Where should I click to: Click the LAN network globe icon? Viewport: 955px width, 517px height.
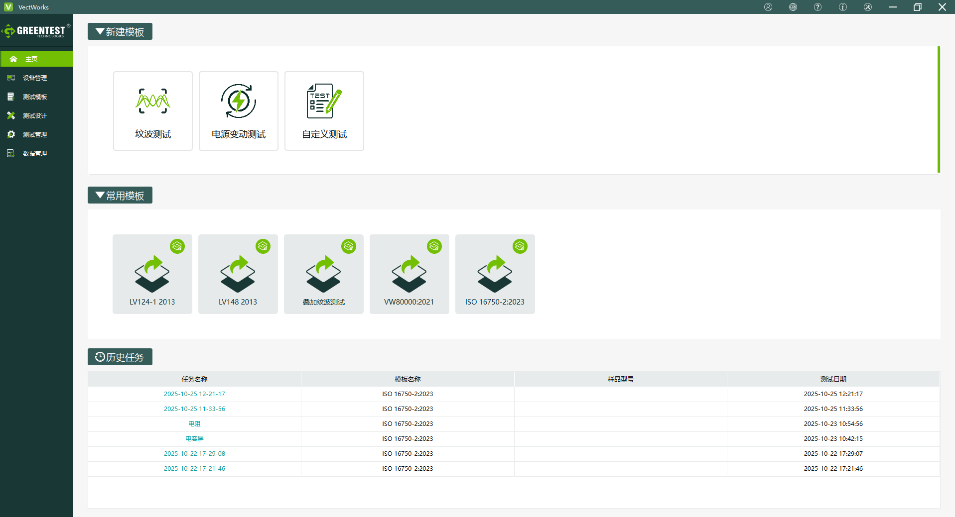793,7
